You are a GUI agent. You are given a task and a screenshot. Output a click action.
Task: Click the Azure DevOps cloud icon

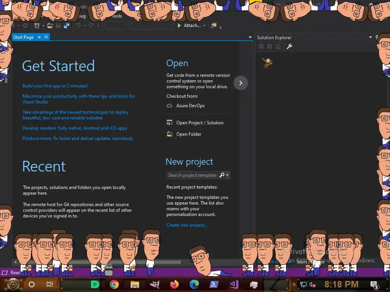pyautogui.click(x=169, y=106)
